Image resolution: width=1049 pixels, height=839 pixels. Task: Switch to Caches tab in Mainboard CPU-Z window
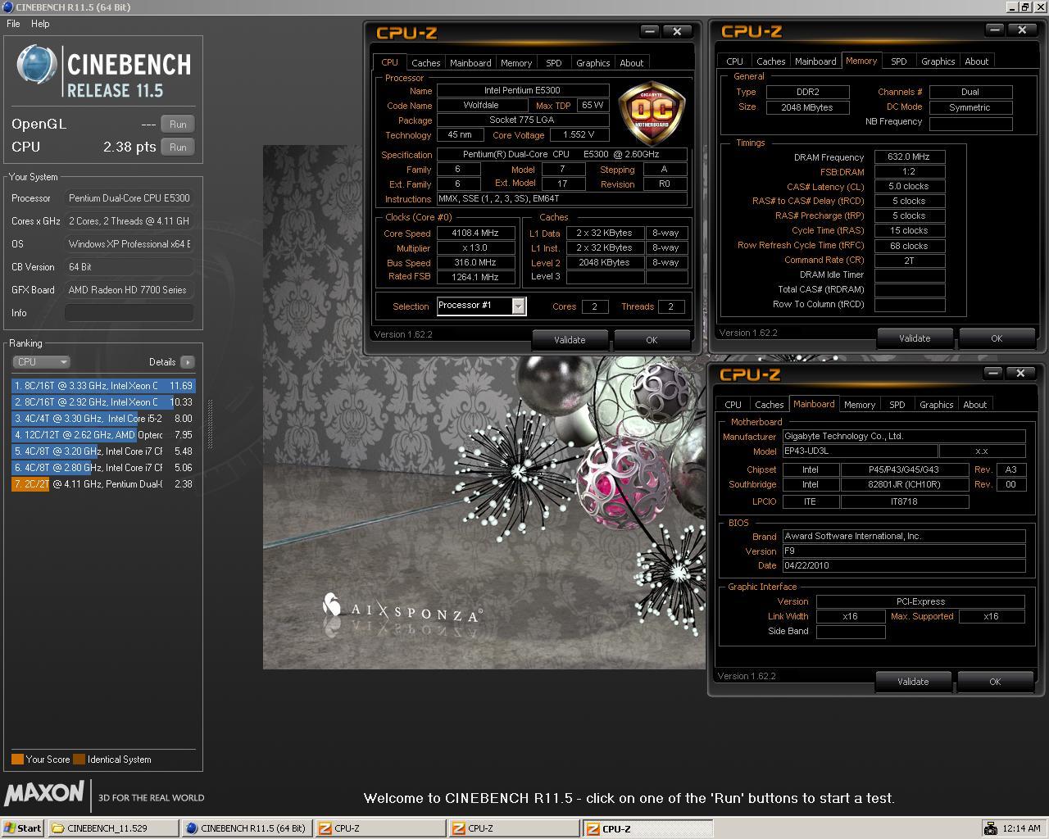[769, 405]
